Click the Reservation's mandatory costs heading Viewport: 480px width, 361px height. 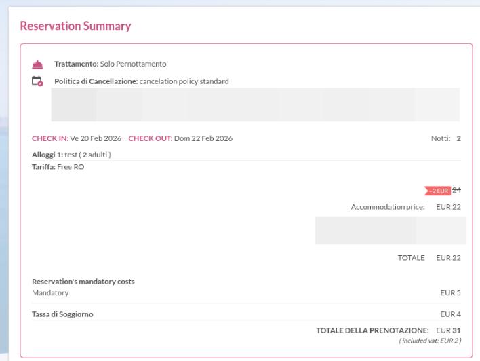[x=83, y=282]
